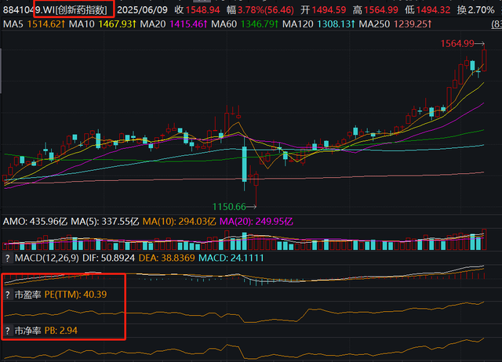Click the question mark icon beside MACD(12,26,9)
This screenshot has height=362, width=502.
8,258
